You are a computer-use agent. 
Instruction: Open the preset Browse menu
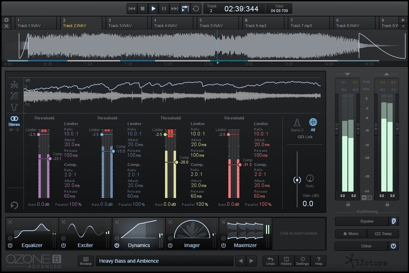point(86,261)
